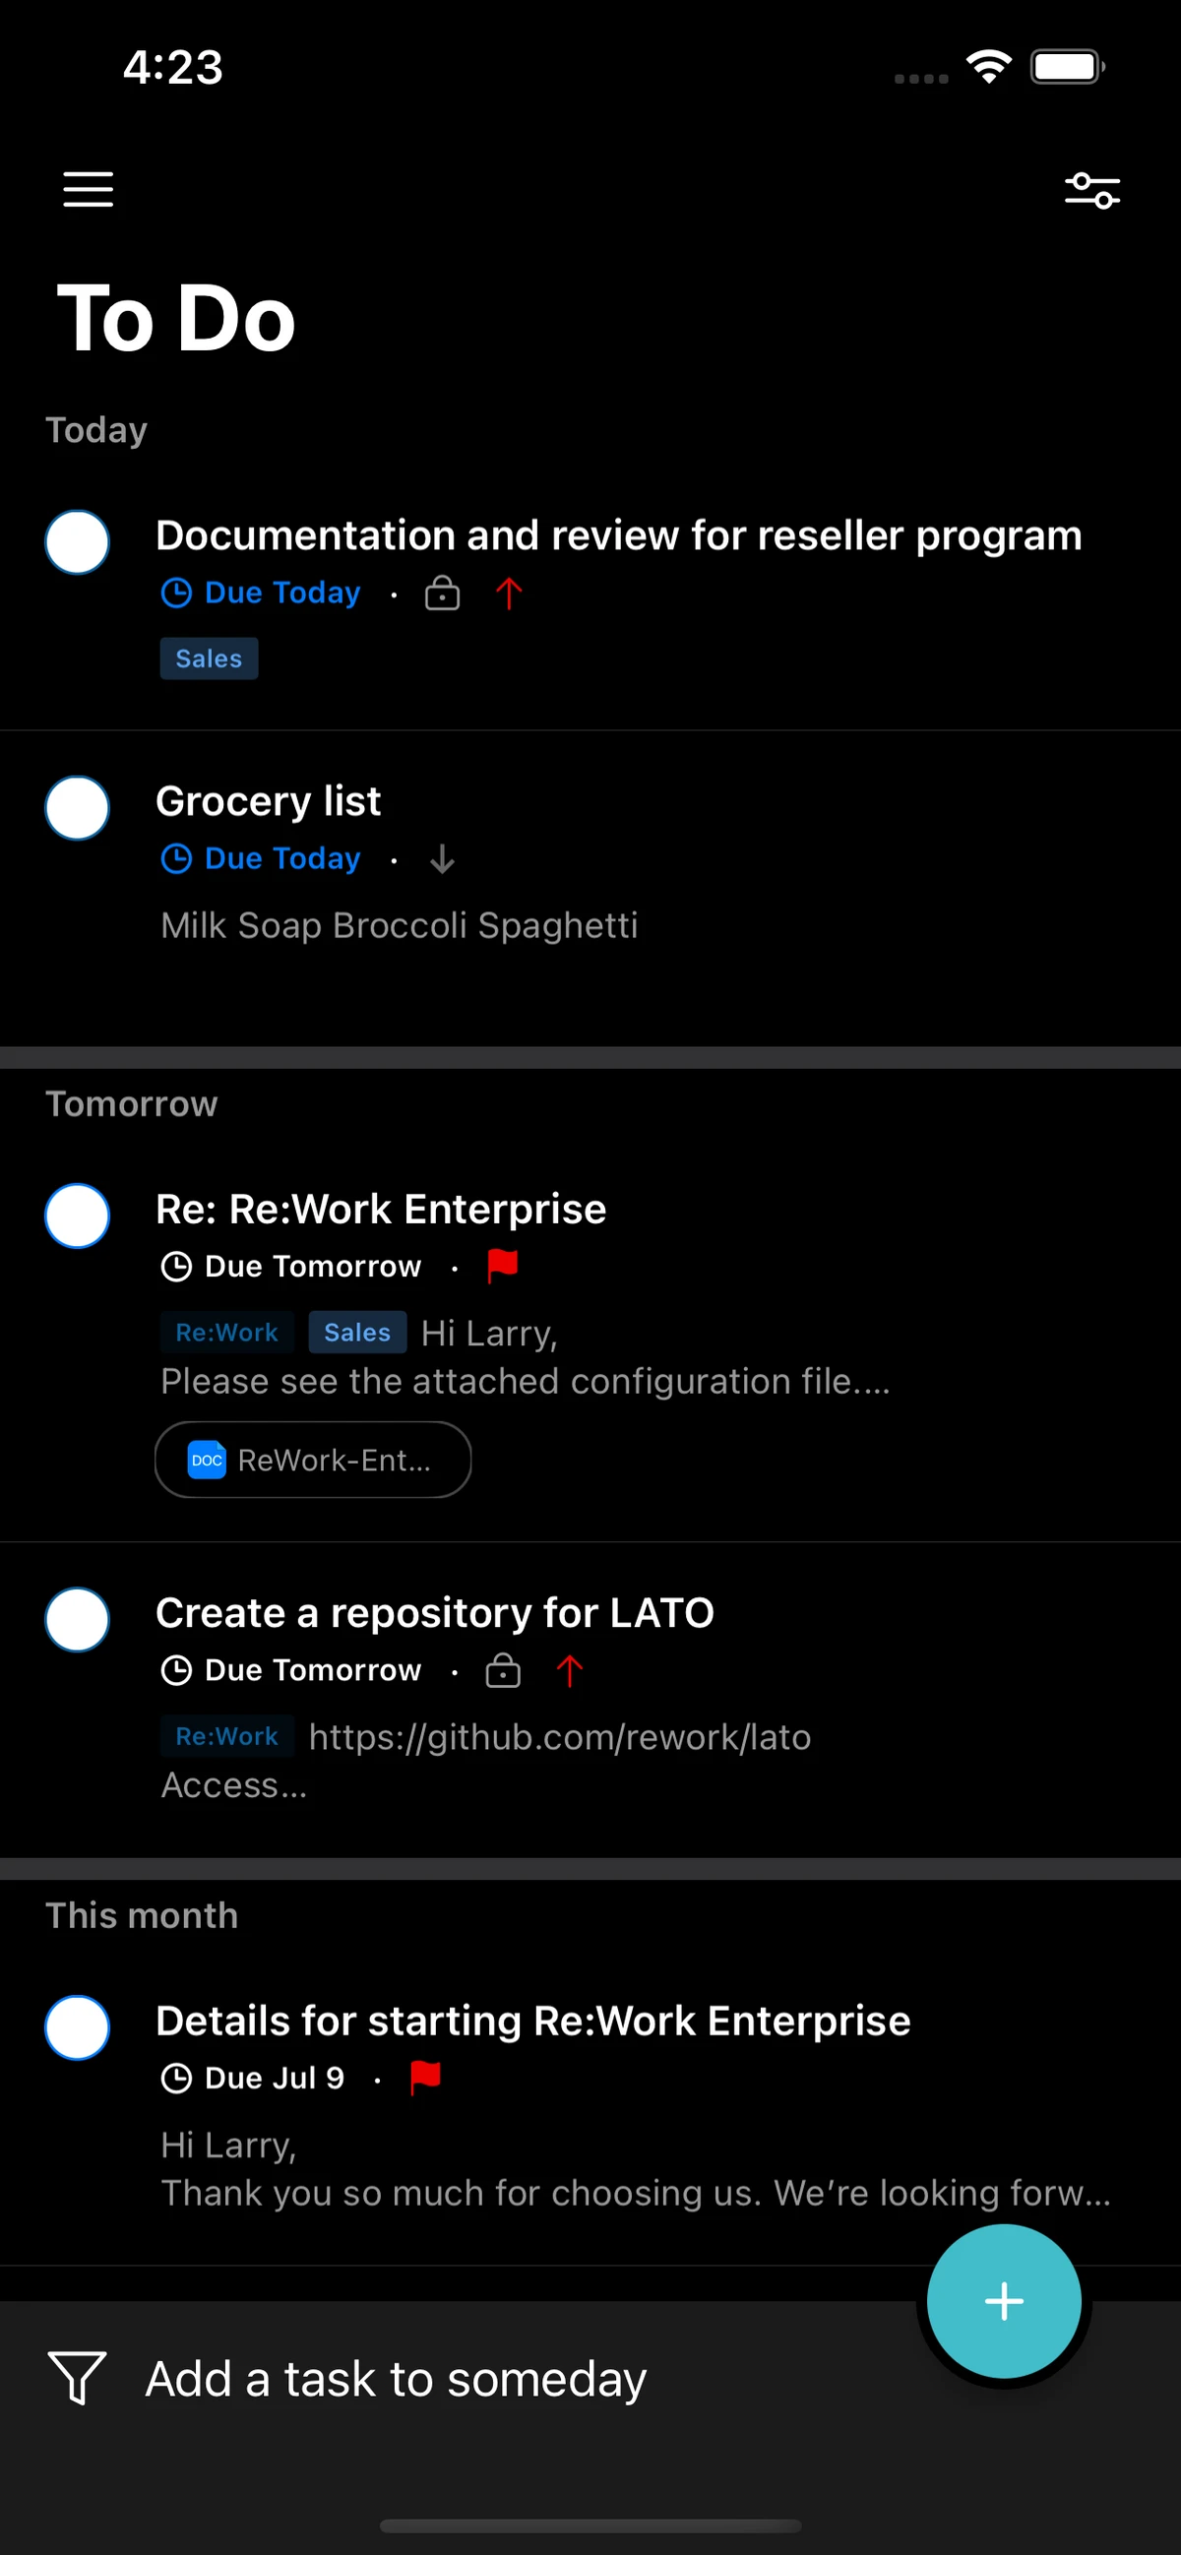This screenshot has width=1181, height=2555.
Task: Collapse the This month section header
Action: pos(142,1914)
